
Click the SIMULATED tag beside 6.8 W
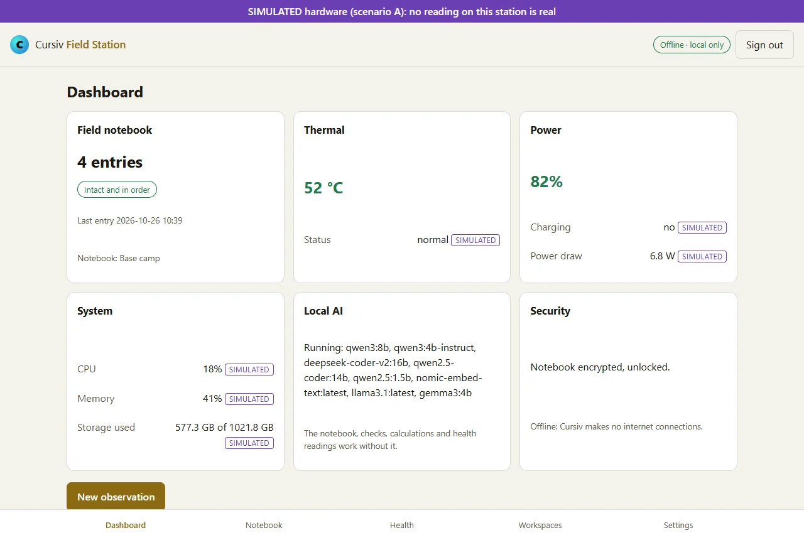702,256
